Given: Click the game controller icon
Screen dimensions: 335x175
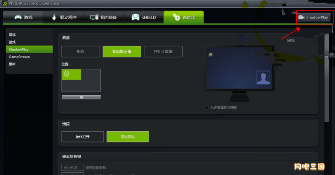Looking at the screenshot, I should [x=18, y=17].
